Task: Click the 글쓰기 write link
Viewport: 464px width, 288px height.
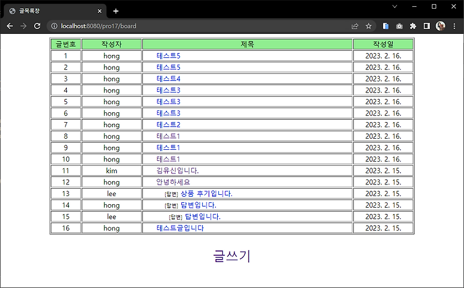Action: (x=232, y=256)
